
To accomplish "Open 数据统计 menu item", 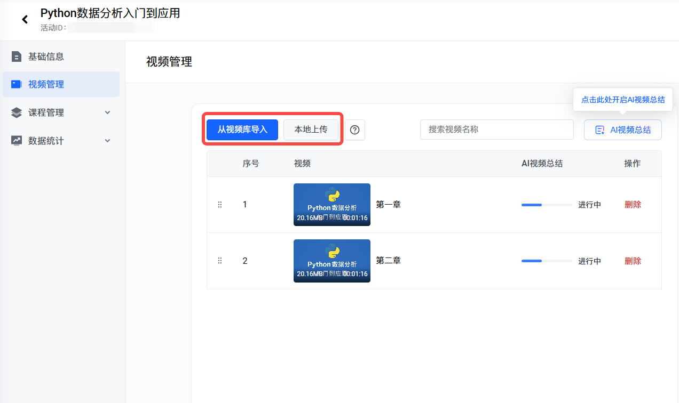I will pos(61,141).
